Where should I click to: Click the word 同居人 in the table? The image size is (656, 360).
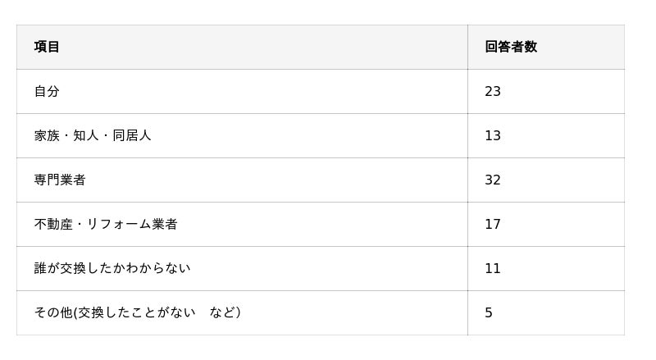point(131,135)
